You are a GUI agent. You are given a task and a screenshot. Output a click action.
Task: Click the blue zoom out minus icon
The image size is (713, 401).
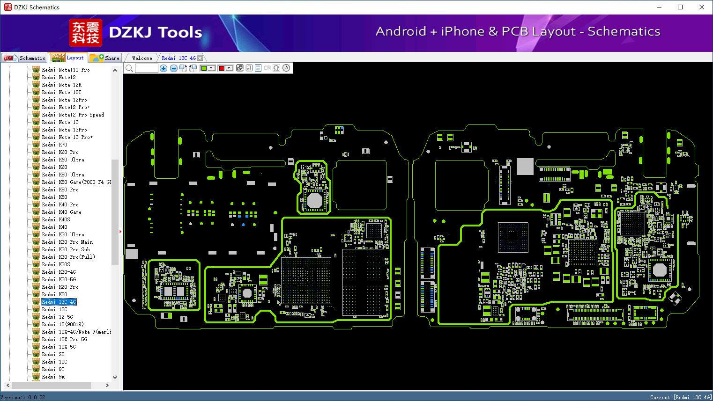174,68
